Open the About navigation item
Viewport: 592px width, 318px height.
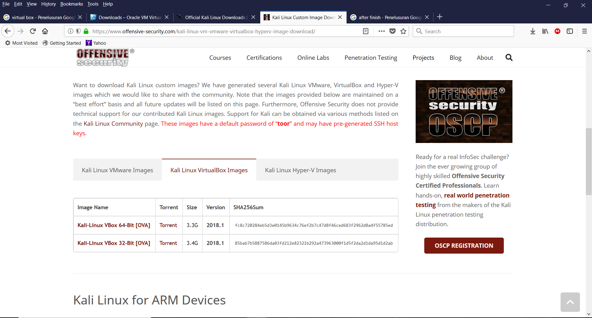pyautogui.click(x=485, y=58)
